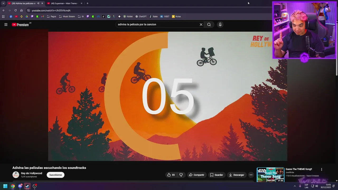The image size is (338, 190).
Task: Open the JoeWhite channel link
Action: click(290, 172)
